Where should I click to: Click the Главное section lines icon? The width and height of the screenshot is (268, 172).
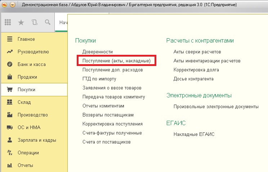point(10,39)
